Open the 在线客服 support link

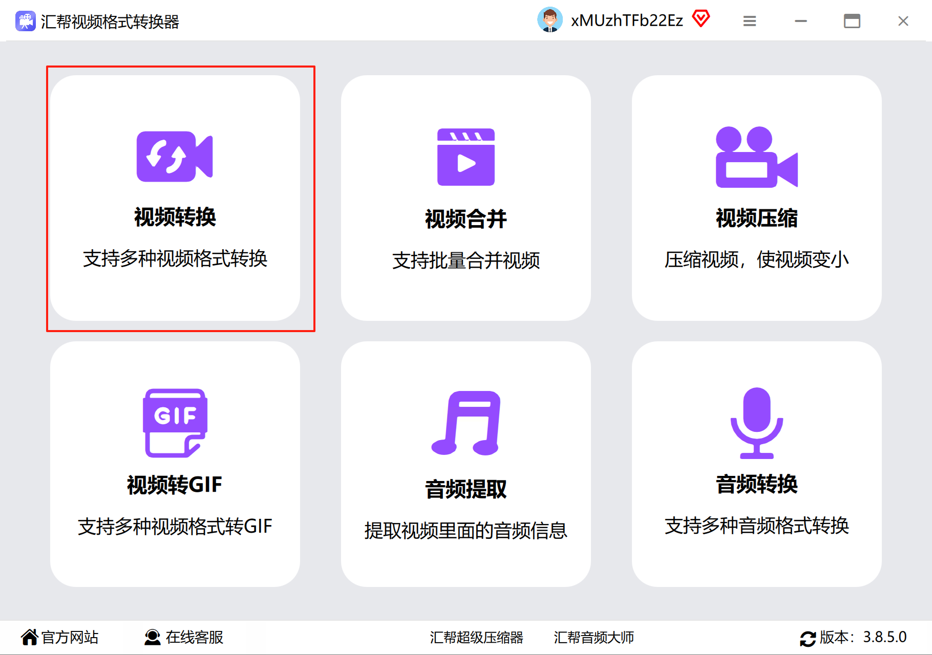click(x=195, y=637)
